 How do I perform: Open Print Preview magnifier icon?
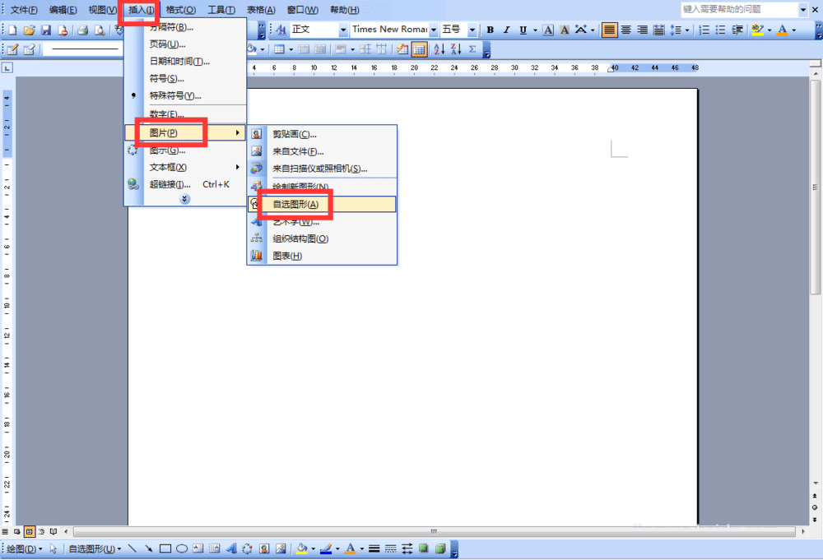(x=100, y=30)
